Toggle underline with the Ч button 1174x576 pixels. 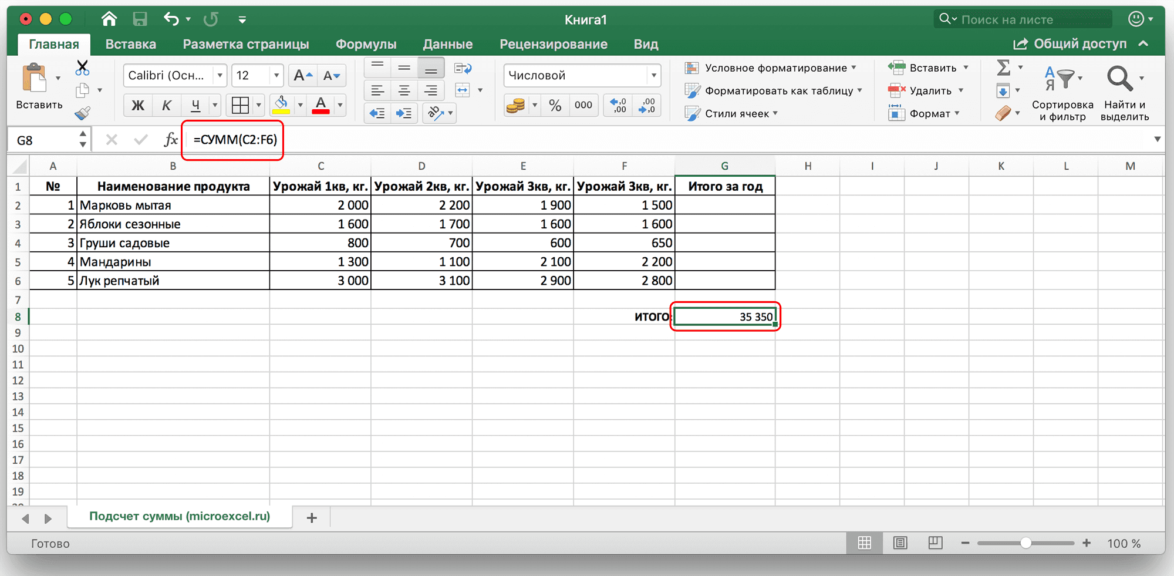click(195, 105)
